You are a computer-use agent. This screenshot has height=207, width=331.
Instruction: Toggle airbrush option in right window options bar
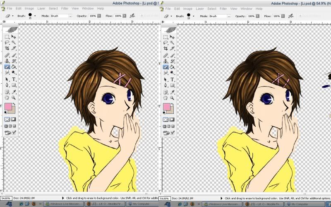pos(291,16)
